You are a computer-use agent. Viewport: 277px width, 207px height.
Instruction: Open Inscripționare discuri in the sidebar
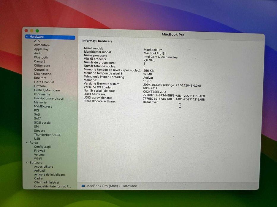tap(49, 98)
